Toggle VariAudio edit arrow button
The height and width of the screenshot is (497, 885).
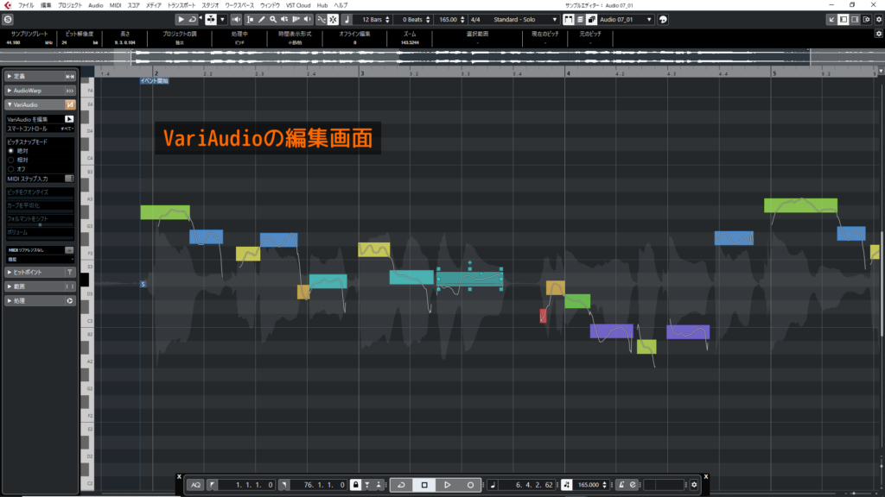(69, 119)
